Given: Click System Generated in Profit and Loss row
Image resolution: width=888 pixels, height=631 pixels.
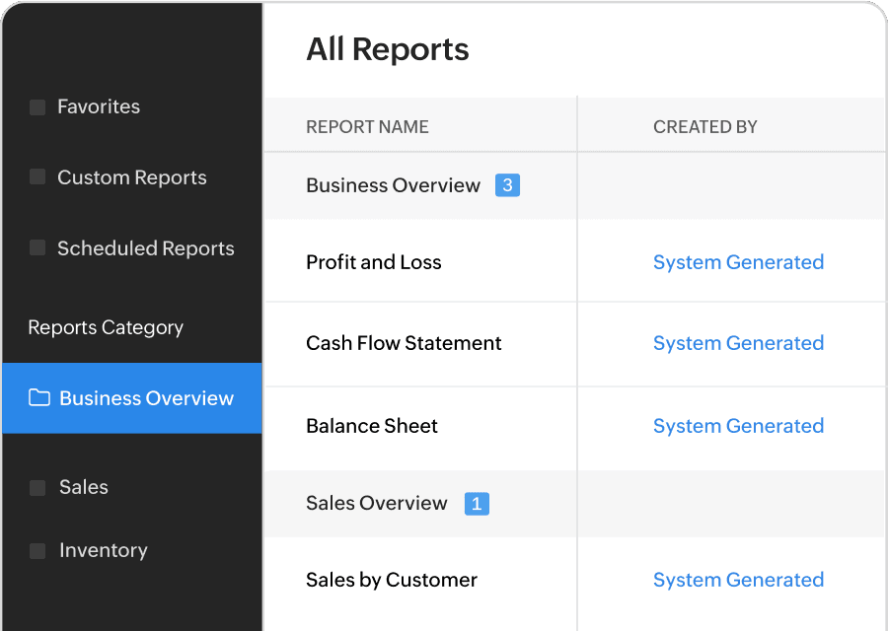Looking at the screenshot, I should pyautogui.click(x=738, y=262).
